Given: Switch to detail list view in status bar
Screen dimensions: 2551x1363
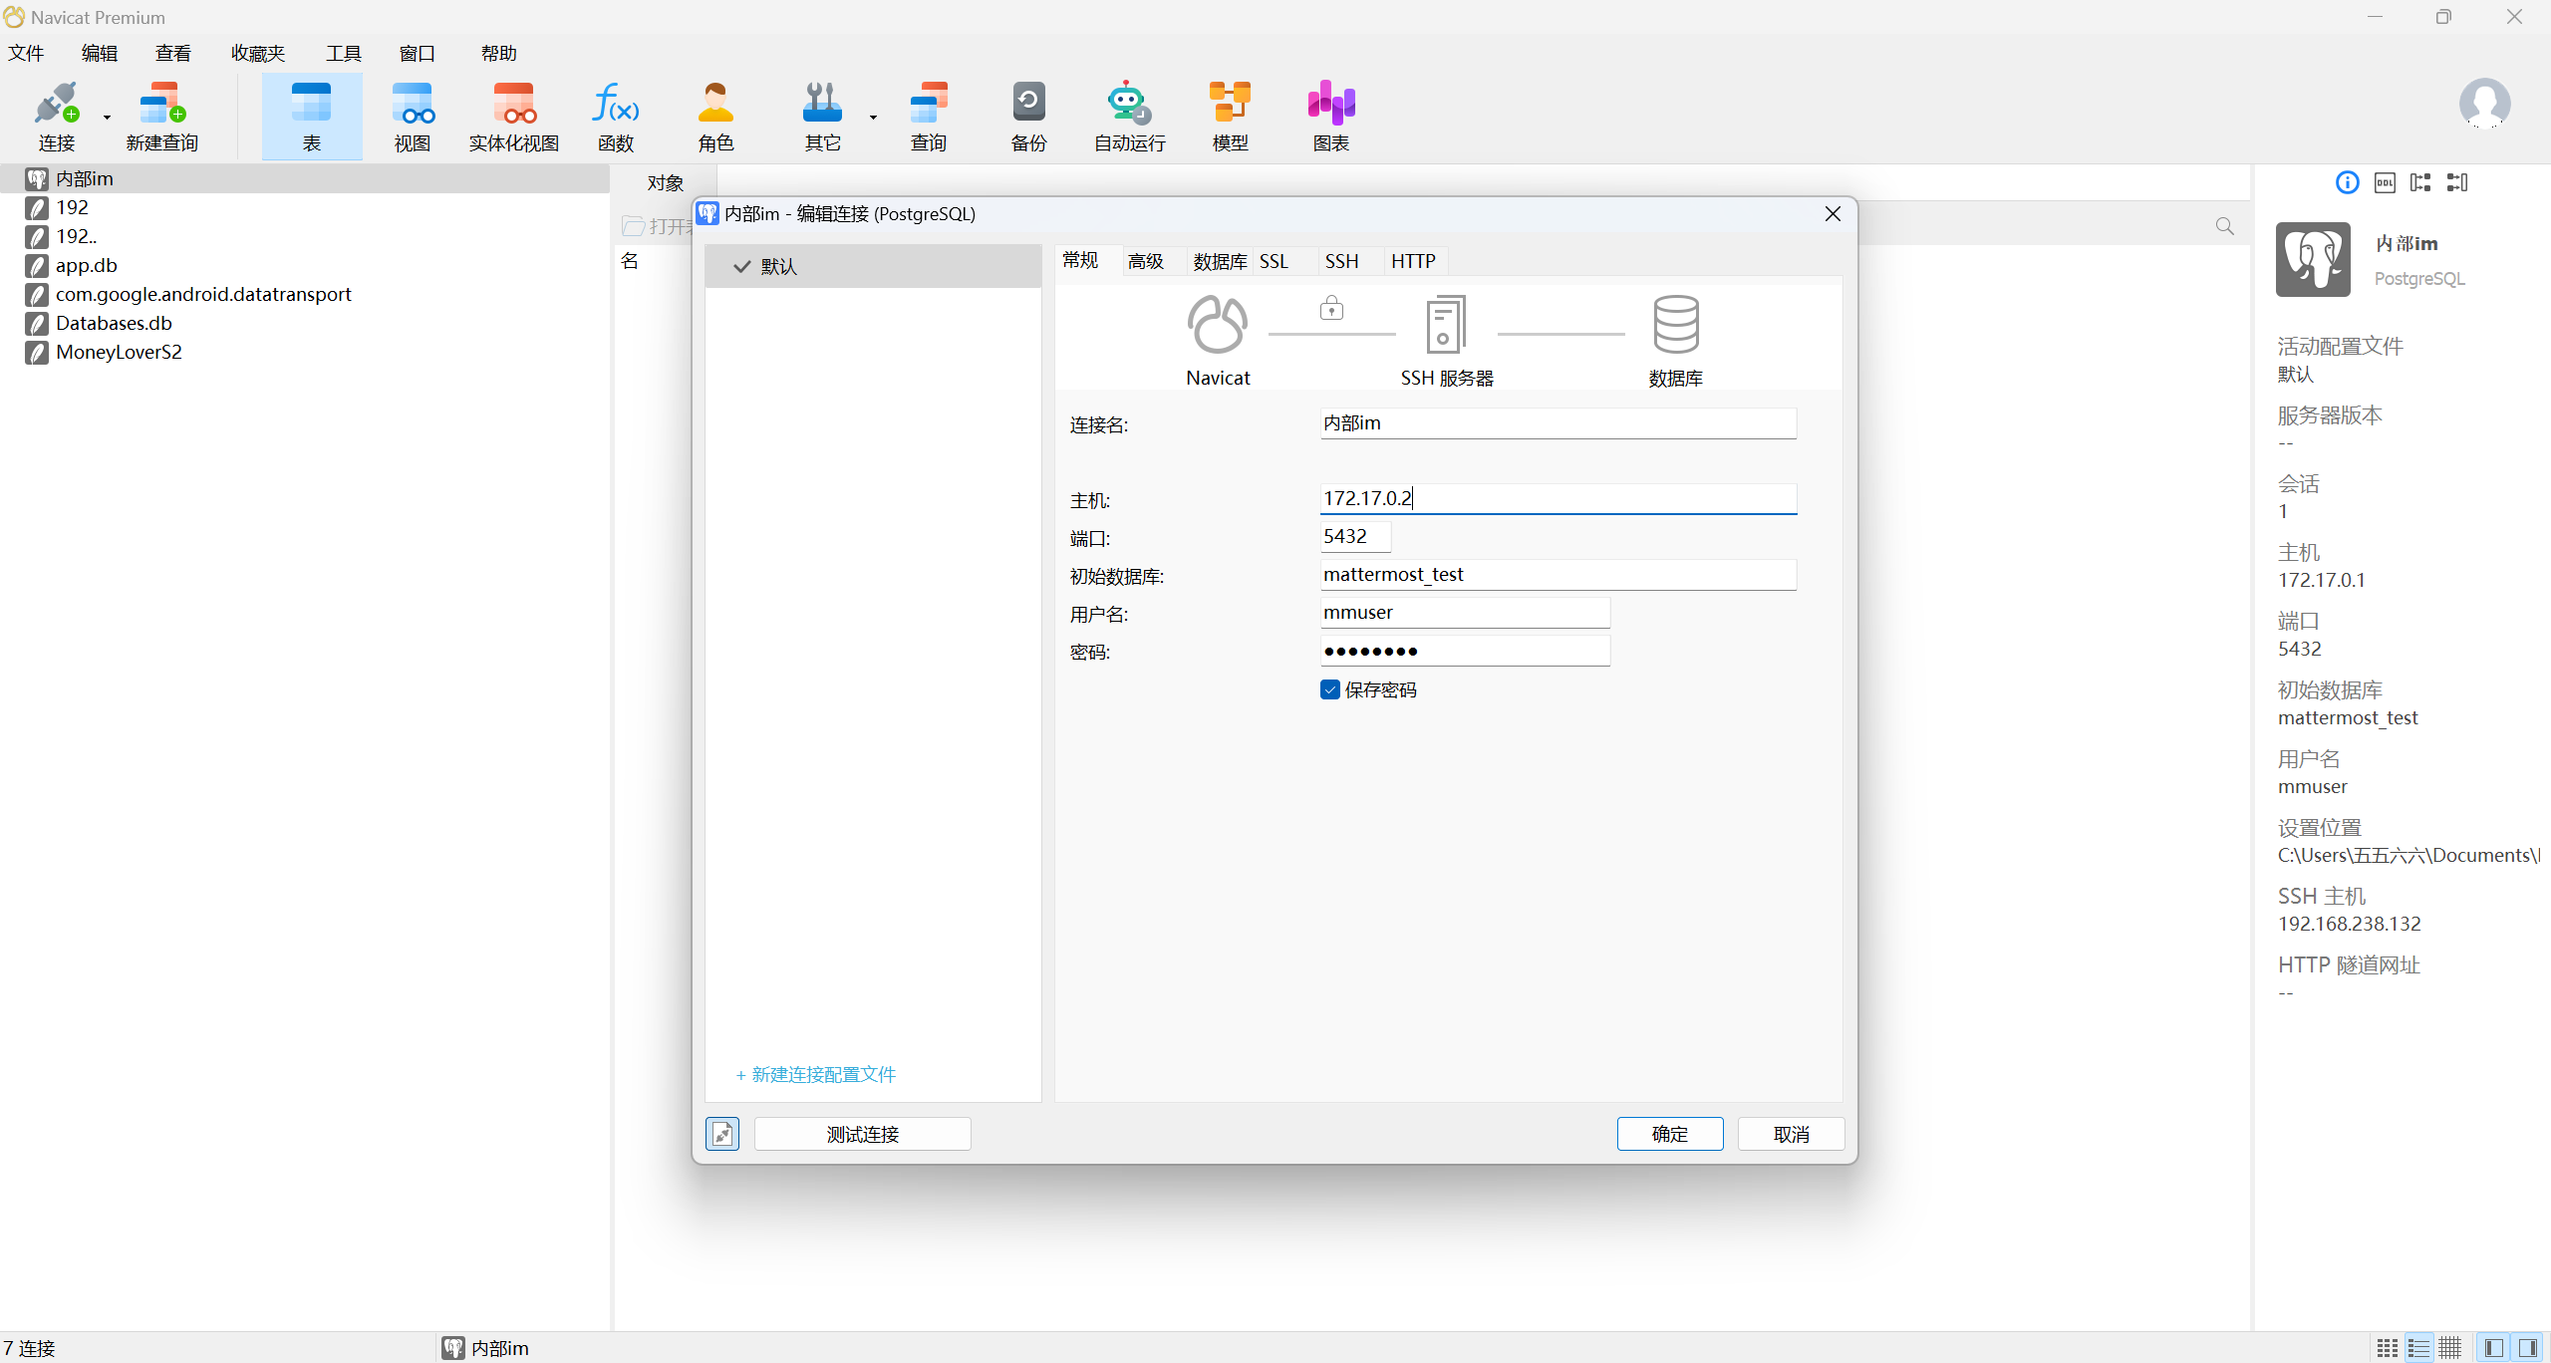Looking at the screenshot, I should 2418,1348.
